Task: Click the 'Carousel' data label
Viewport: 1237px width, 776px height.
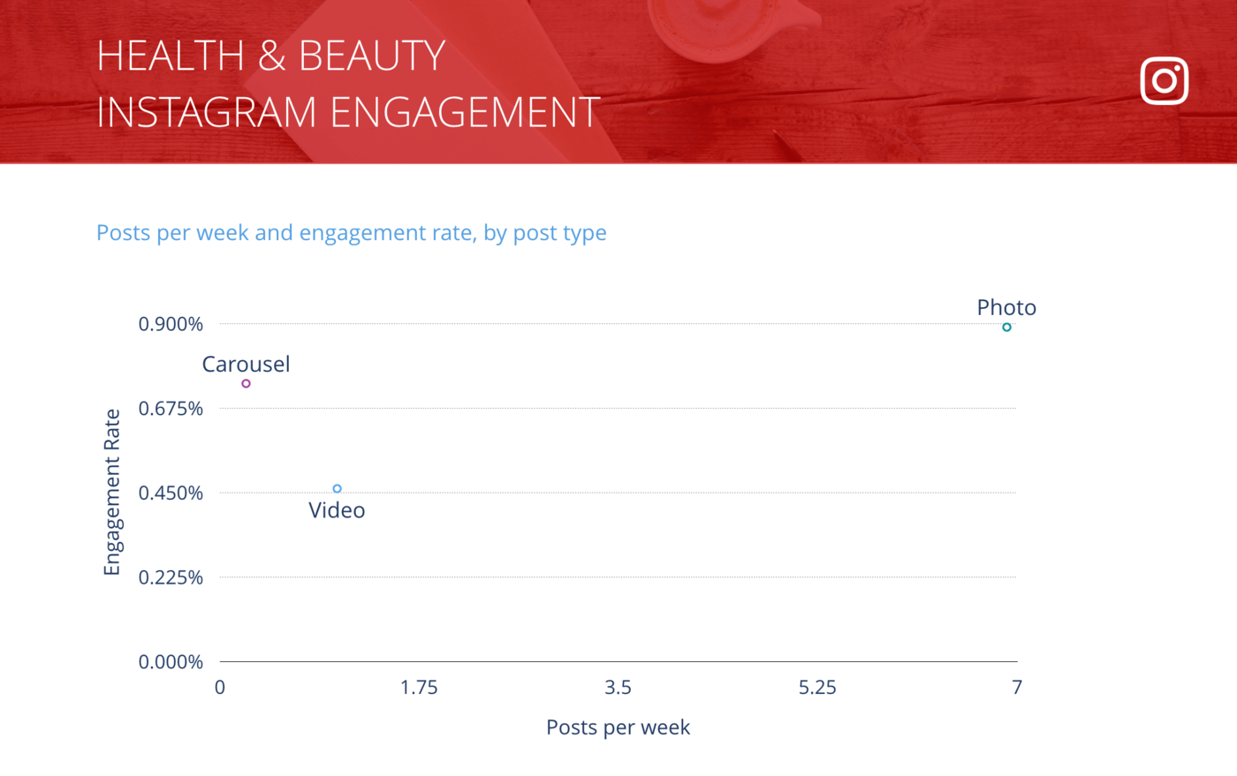Action: tap(246, 364)
